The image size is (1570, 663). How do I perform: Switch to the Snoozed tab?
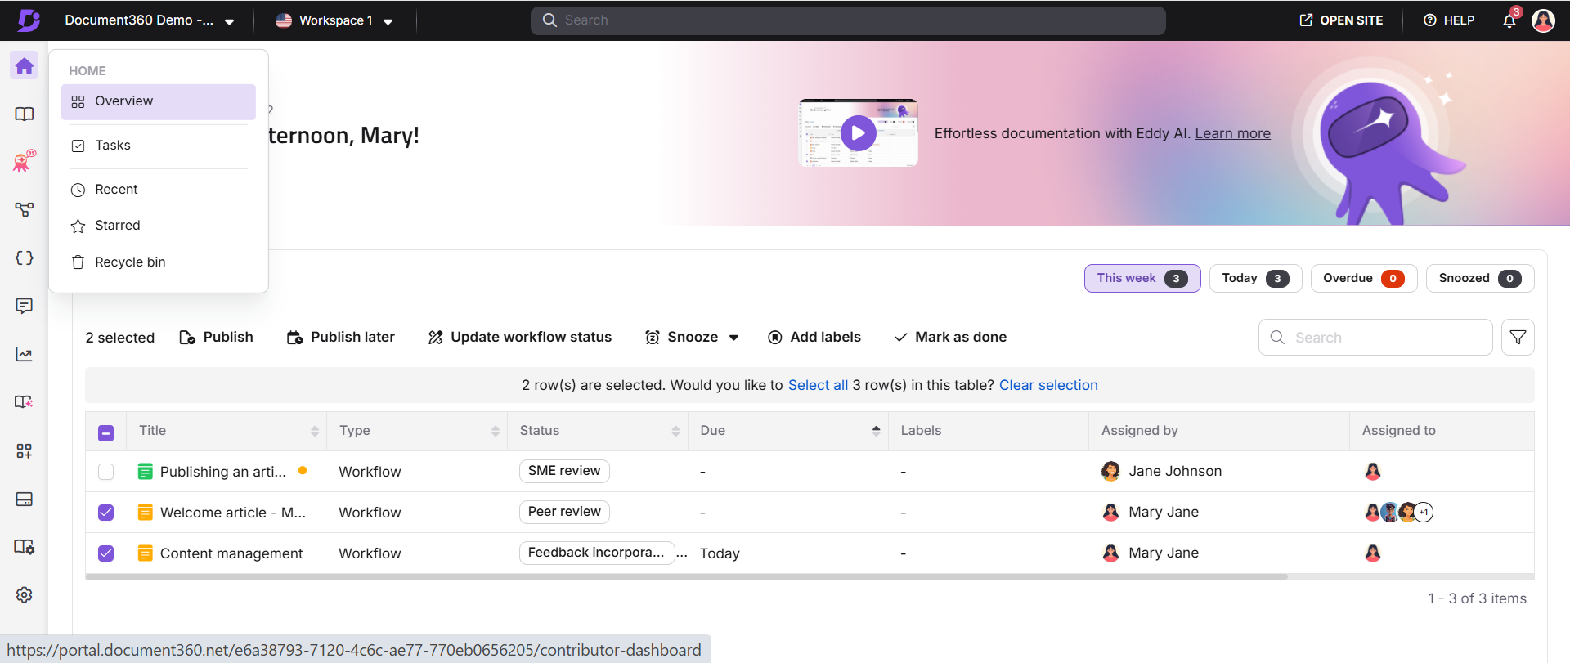1480,278
